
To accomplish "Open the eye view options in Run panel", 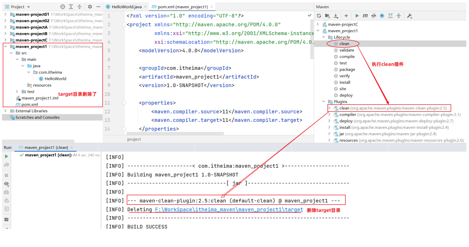I will pyautogui.click(x=6, y=184).
